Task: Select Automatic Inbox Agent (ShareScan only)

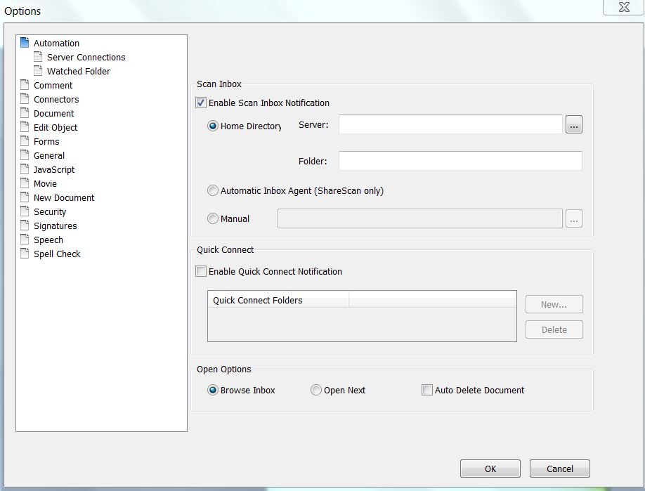Action: tap(212, 190)
